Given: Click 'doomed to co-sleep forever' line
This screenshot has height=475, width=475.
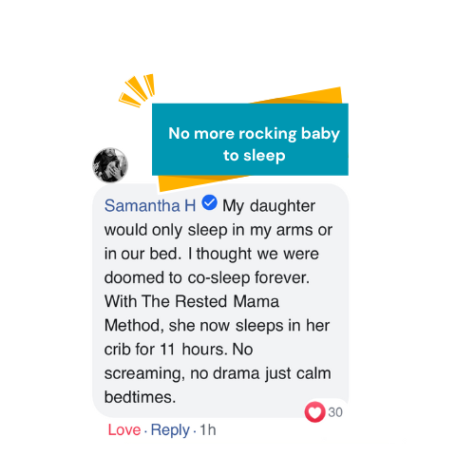Looking at the screenshot, I should (207, 277).
